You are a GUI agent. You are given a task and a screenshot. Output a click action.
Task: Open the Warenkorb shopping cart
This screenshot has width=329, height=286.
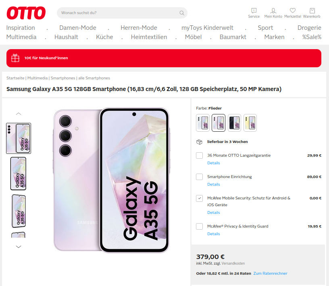point(312,10)
